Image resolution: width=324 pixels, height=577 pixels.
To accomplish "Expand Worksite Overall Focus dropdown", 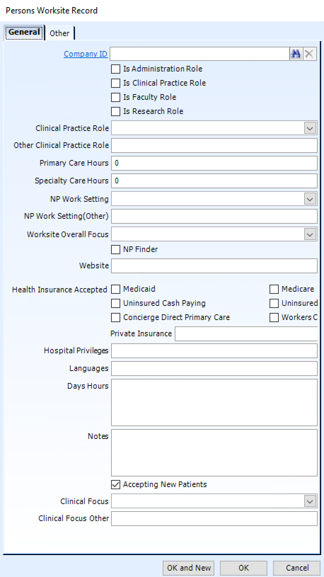I will tap(310, 234).
